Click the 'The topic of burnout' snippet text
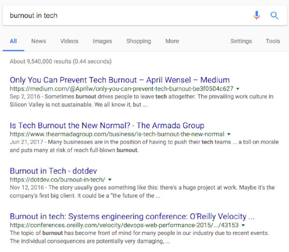Image resolution: width=289 pixels, height=252 pixels. point(140,237)
